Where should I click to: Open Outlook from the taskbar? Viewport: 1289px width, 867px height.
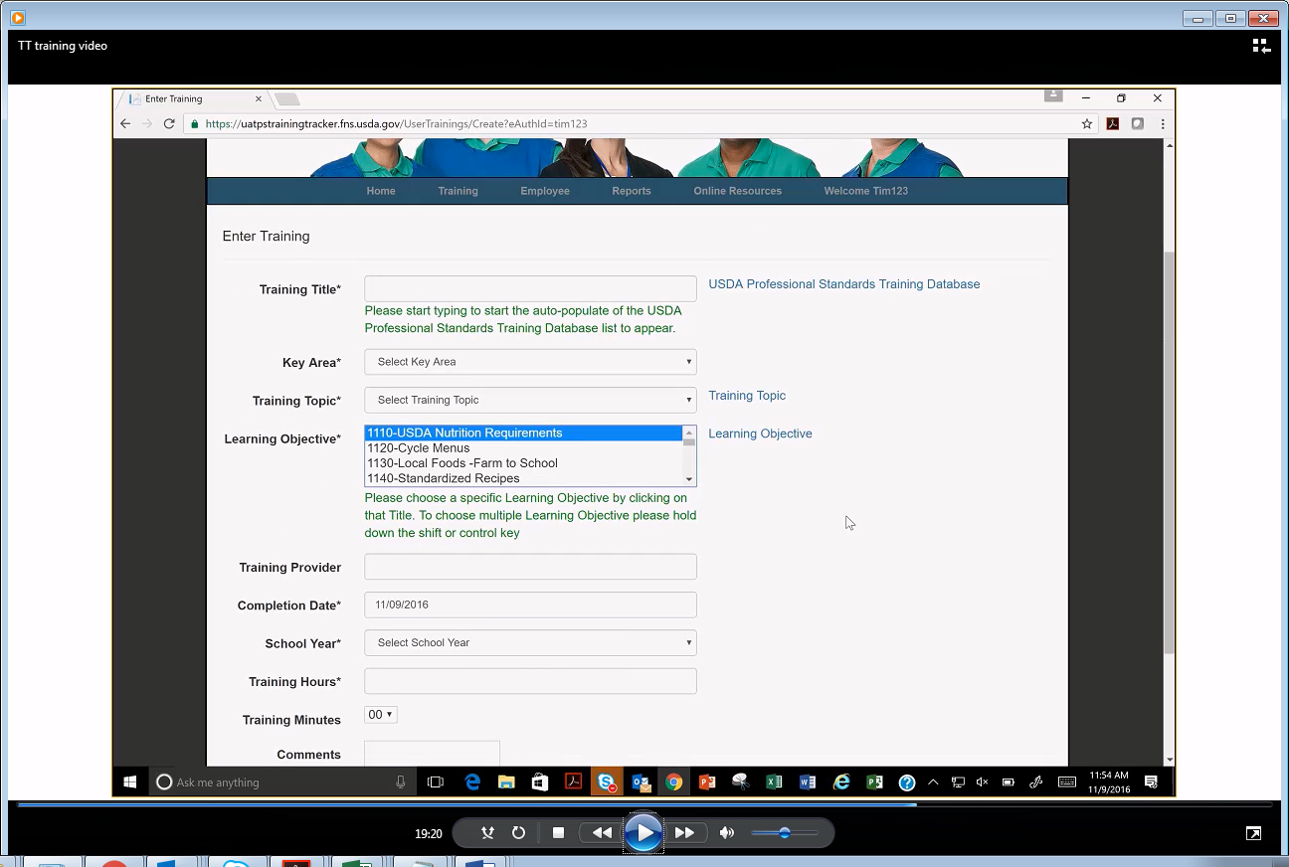click(641, 782)
